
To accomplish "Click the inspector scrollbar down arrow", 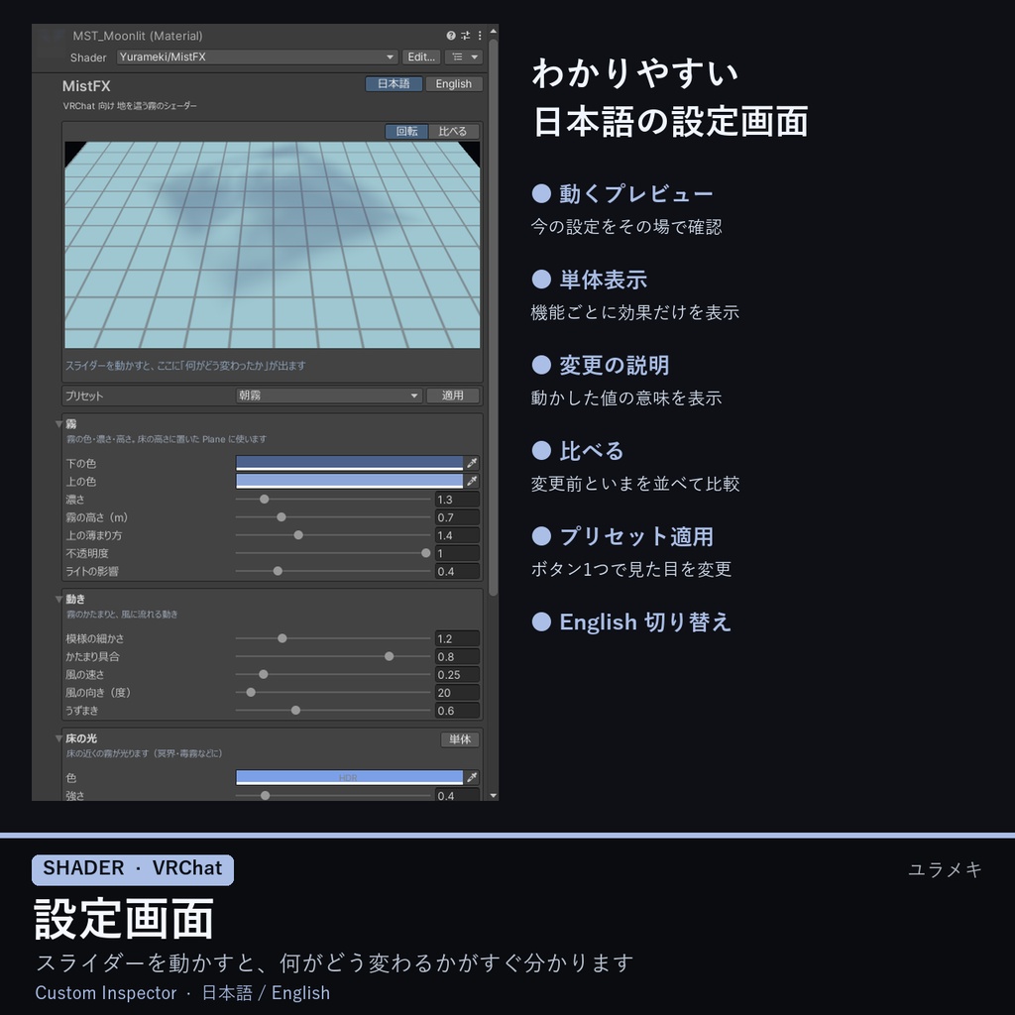I will coord(494,796).
